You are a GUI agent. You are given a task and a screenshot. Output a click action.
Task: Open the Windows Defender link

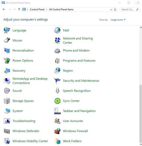26,131
